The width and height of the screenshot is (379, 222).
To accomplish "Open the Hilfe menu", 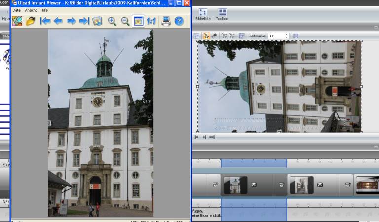I will 44,10.
